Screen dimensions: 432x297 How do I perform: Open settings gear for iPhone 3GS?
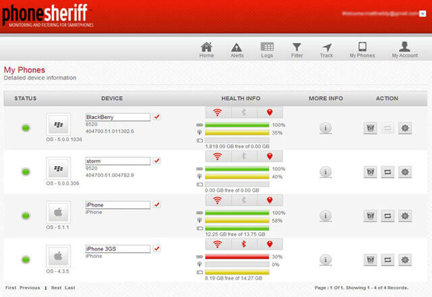[x=404, y=259]
